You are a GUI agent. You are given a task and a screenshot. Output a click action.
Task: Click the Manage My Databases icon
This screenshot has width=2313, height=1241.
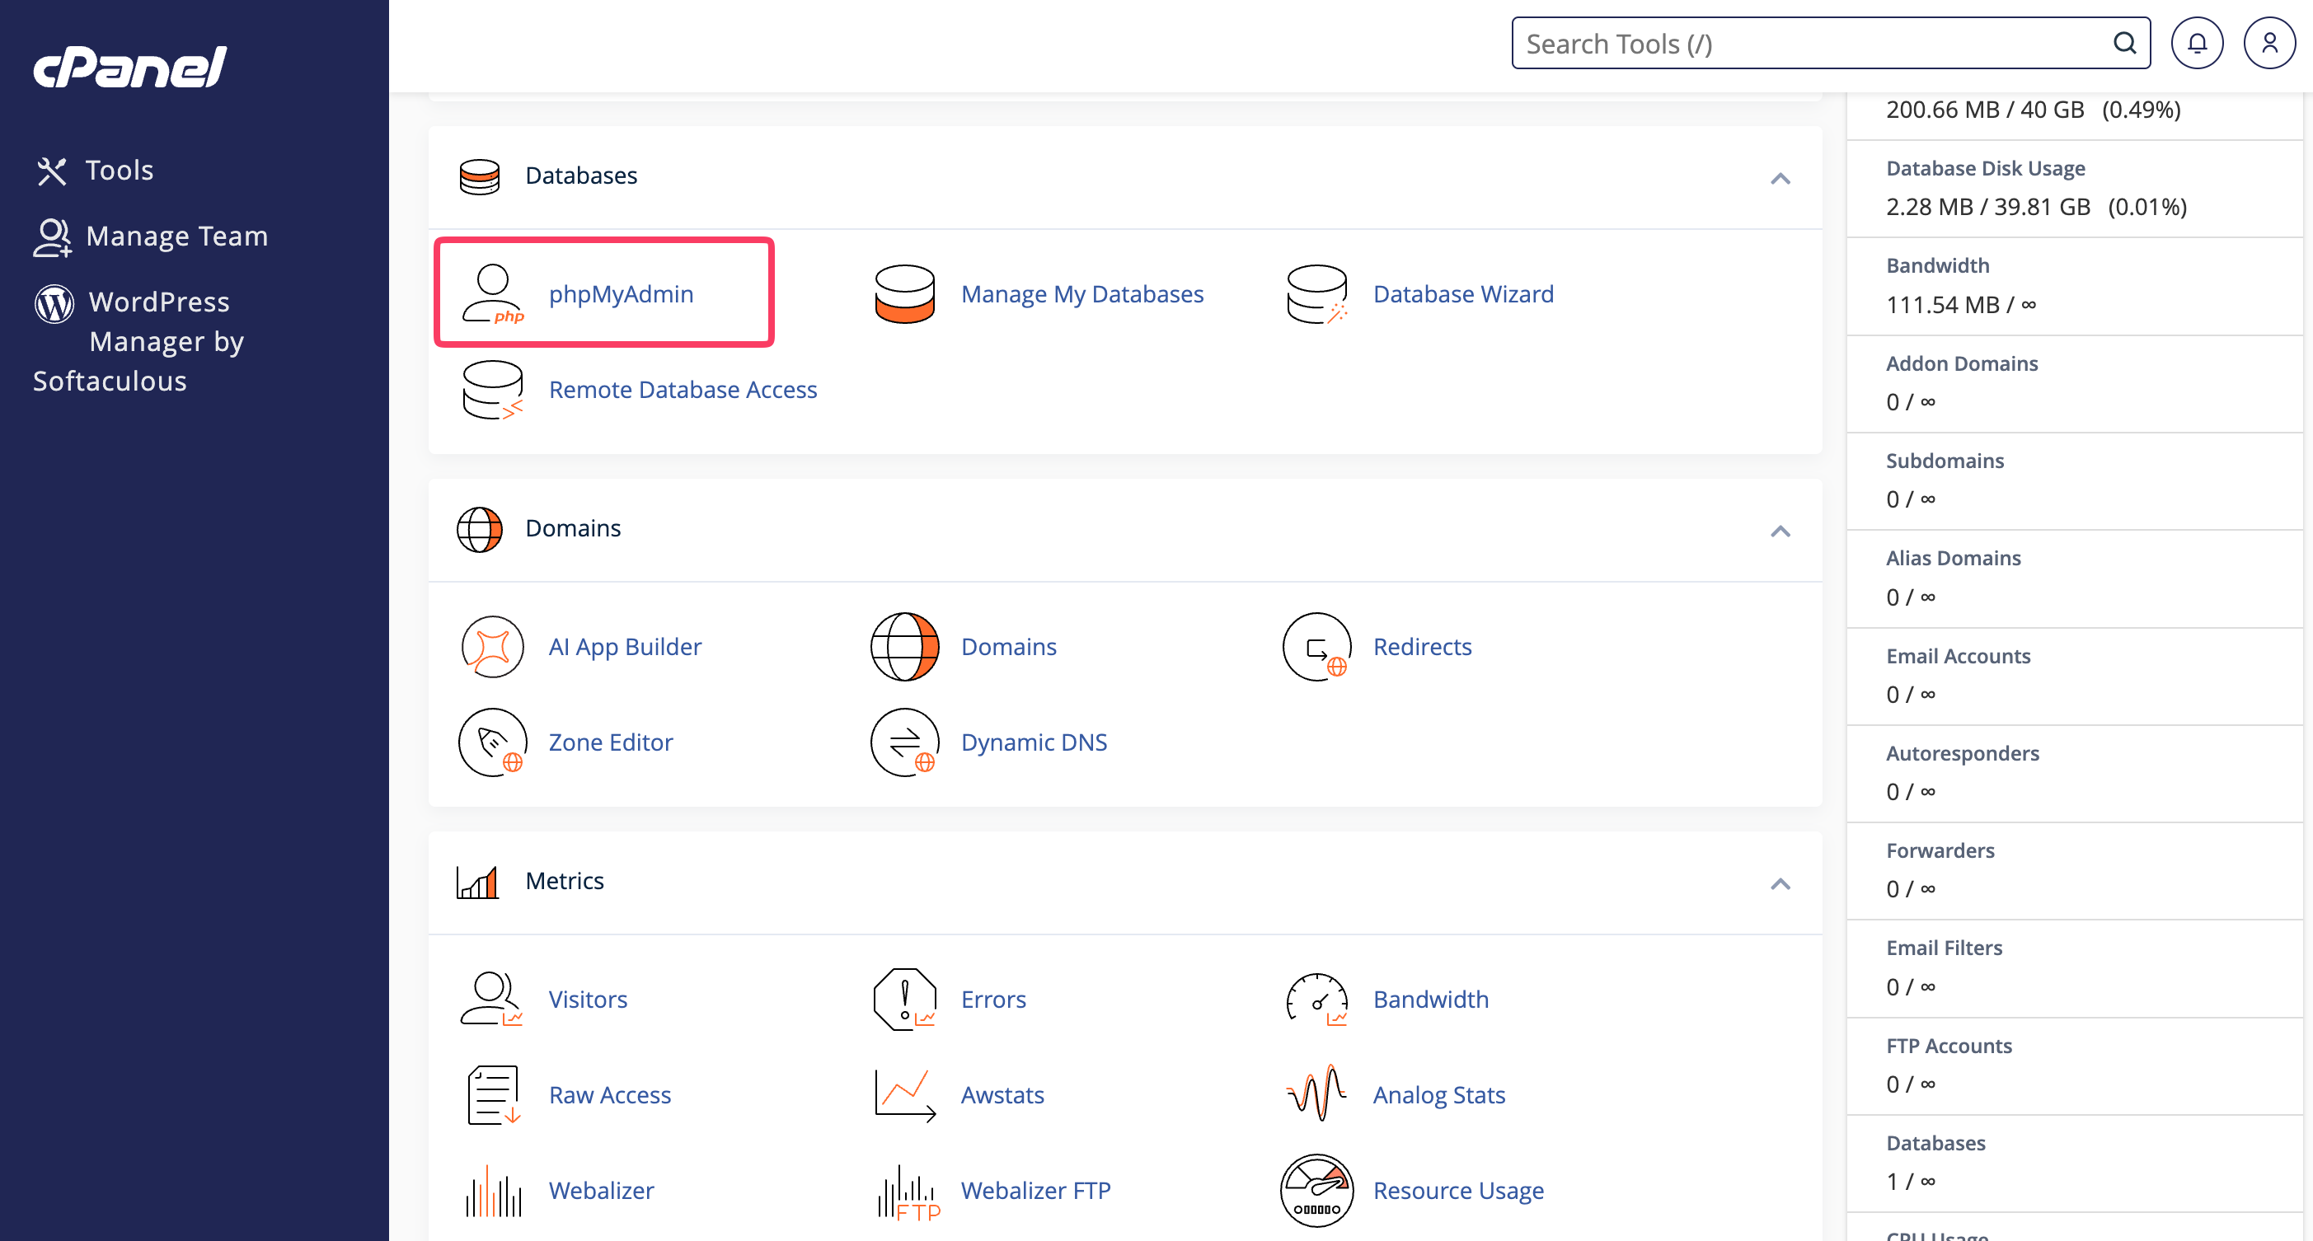pos(904,293)
